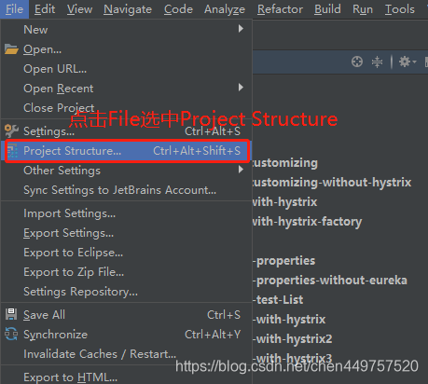Screen dimensions: 428x384
Task: Open the Analyze menu
Action: [225, 9]
